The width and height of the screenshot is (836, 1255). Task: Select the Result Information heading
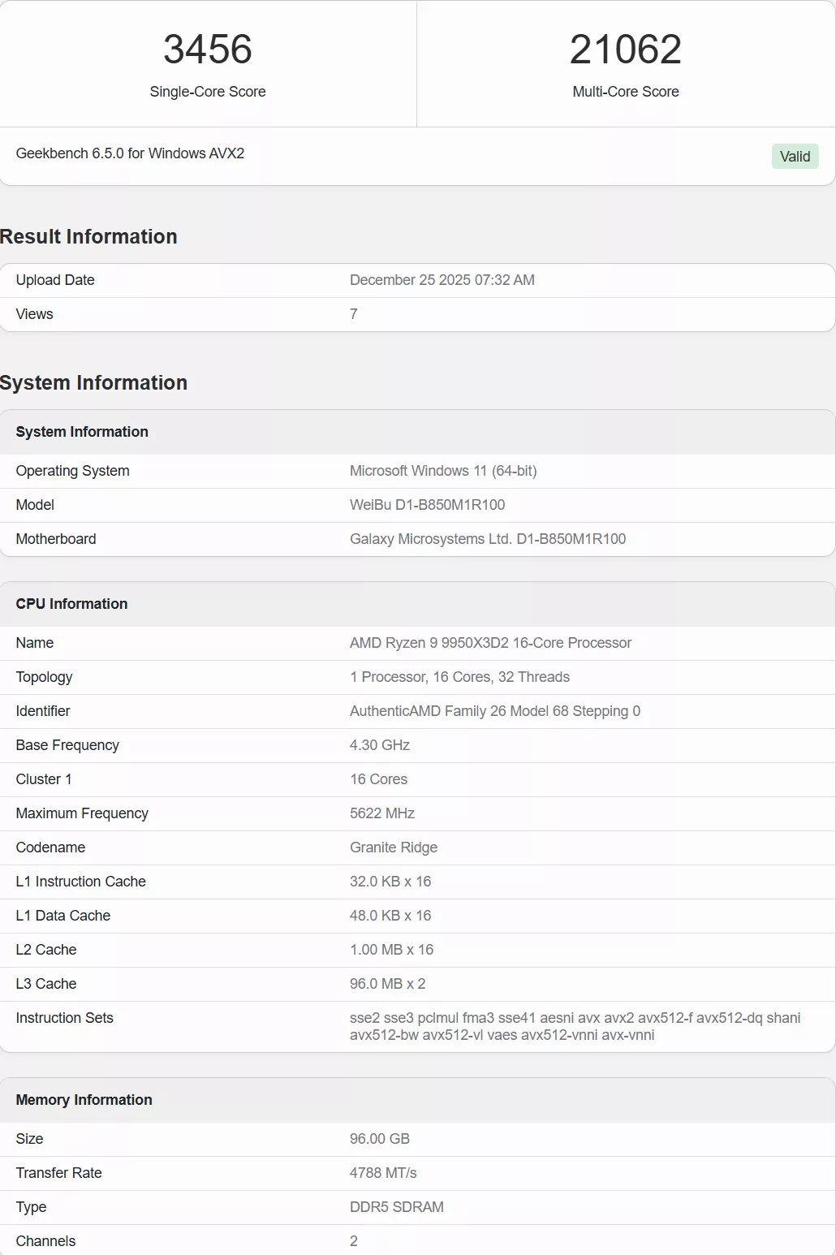pos(88,236)
